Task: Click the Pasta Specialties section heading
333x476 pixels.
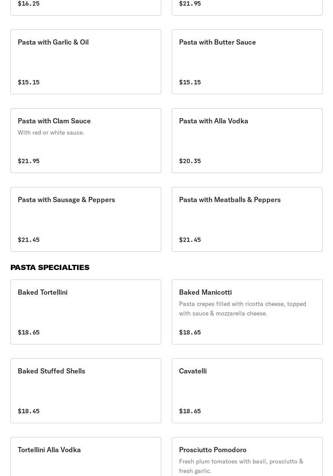Action: 50,267
